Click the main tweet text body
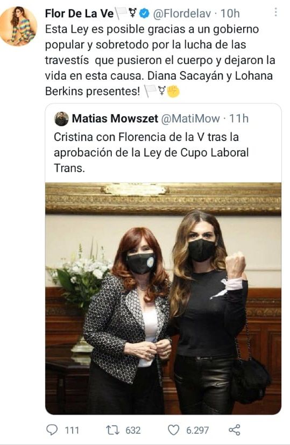The height and width of the screenshot is (445, 290). tap(160, 60)
